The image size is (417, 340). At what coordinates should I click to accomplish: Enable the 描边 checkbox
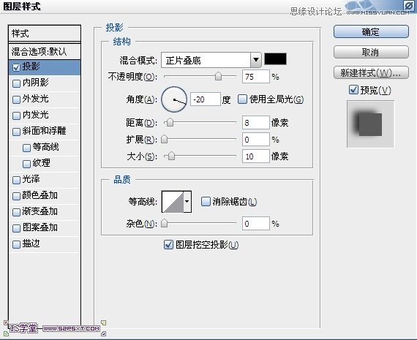(16, 244)
